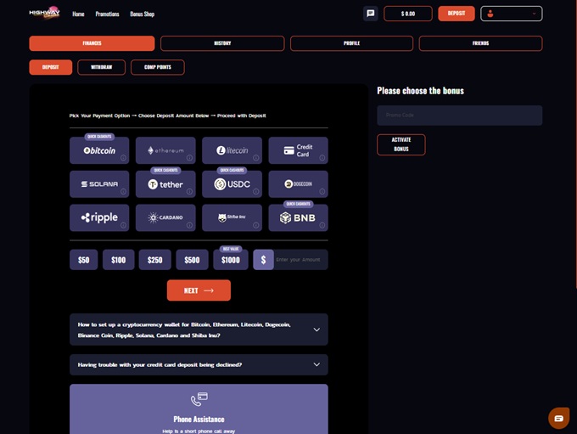The image size is (577, 434).
Task: Expand the cryptocurrency wallet setup FAQ
Action: click(199, 330)
